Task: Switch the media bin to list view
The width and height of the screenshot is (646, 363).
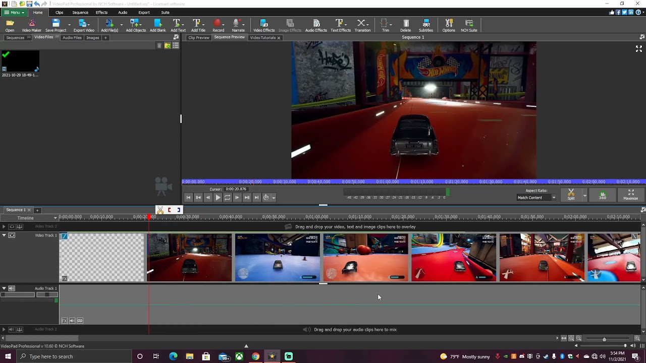Action: point(176,45)
